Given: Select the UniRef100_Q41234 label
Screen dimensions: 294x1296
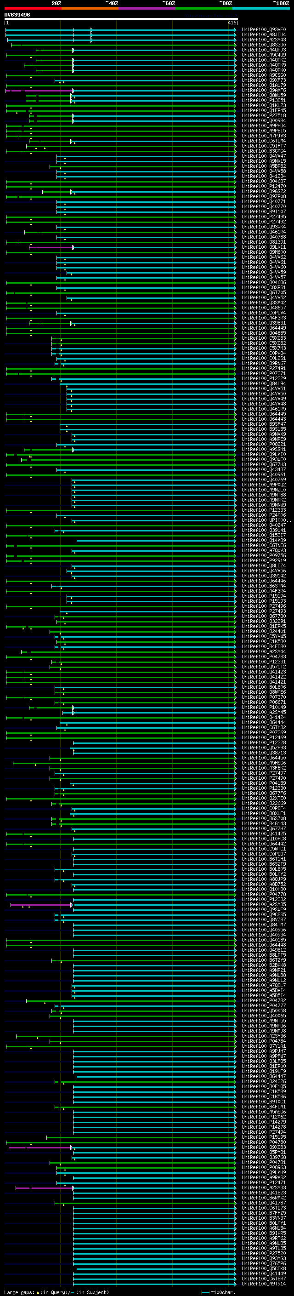Looking at the screenshot, I should [x=264, y=177].
